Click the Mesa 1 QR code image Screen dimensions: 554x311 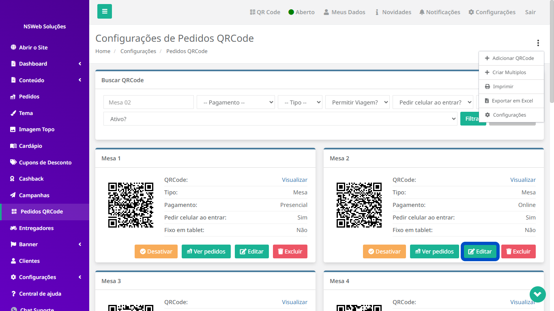(131, 205)
